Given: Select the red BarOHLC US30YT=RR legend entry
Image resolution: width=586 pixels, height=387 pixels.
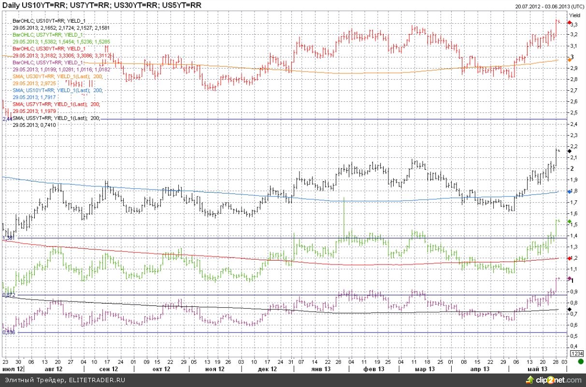Looking at the screenshot, I should pyautogui.click(x=49, y=49).
